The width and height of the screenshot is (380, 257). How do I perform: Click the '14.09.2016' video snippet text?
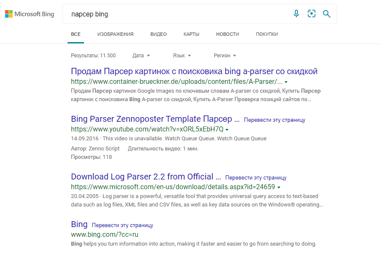168,139
